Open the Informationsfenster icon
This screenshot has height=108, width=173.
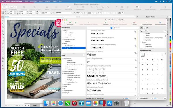pos(160,22)
